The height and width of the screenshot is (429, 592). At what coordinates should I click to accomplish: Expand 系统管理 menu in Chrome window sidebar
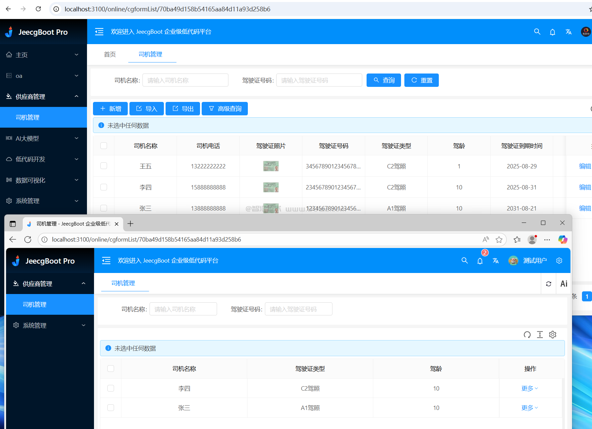(x=43, y=201)
